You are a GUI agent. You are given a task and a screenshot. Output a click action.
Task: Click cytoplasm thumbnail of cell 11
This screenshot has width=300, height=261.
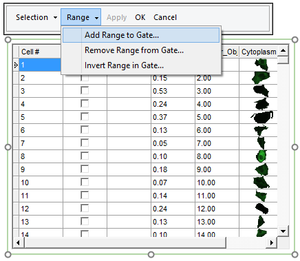[x=261, y=196]
